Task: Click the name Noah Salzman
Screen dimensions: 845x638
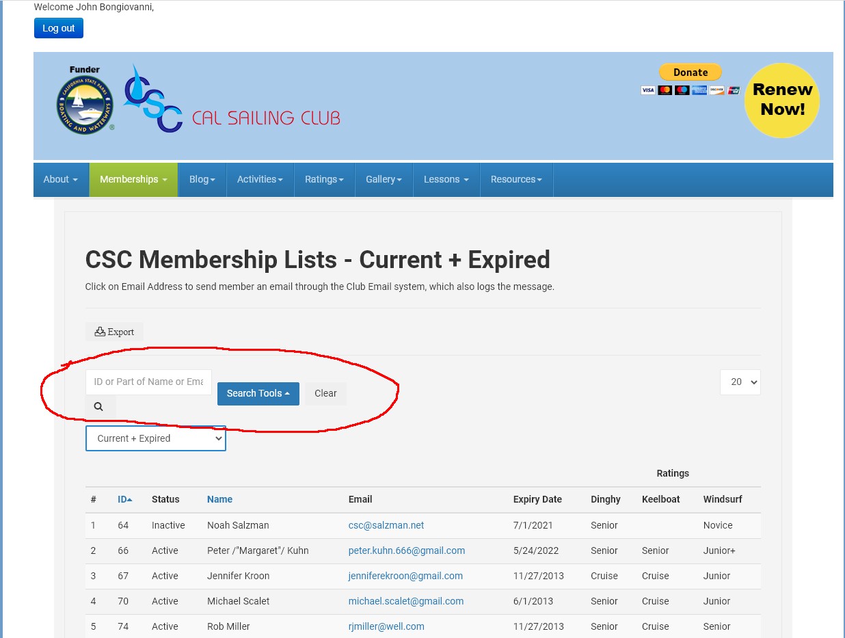Action: tap(238, 525)
